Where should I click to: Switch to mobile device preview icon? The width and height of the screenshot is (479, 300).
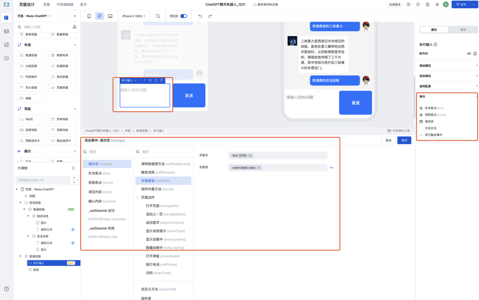click(x=89, y=16)
